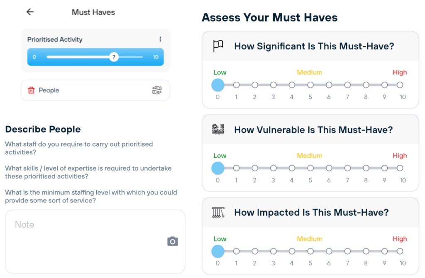Click wall icon beside How Vulnerable heading

tap(218, 129)
